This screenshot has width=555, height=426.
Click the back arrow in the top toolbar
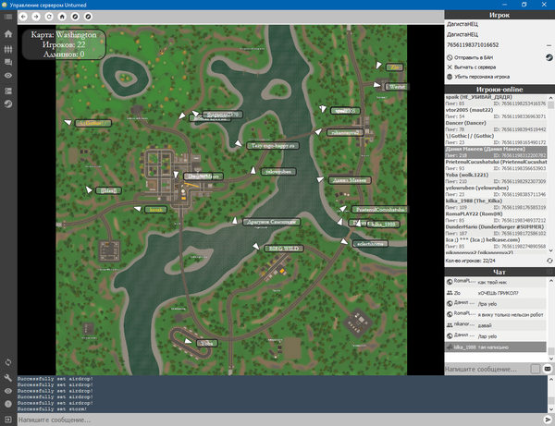23,17
